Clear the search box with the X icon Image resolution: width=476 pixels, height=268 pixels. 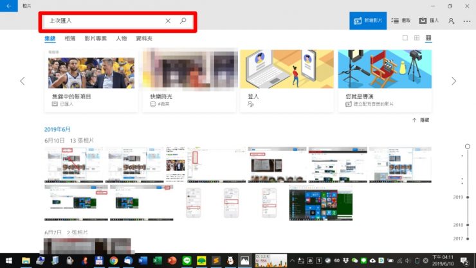pyautogui.click(x=168, y=21)
